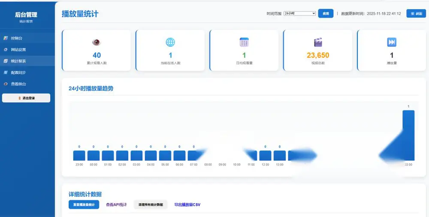The width and height of the screenshot is (429, 217).
Task: Click the chart bar for 12:00
Action: (266, 155)
